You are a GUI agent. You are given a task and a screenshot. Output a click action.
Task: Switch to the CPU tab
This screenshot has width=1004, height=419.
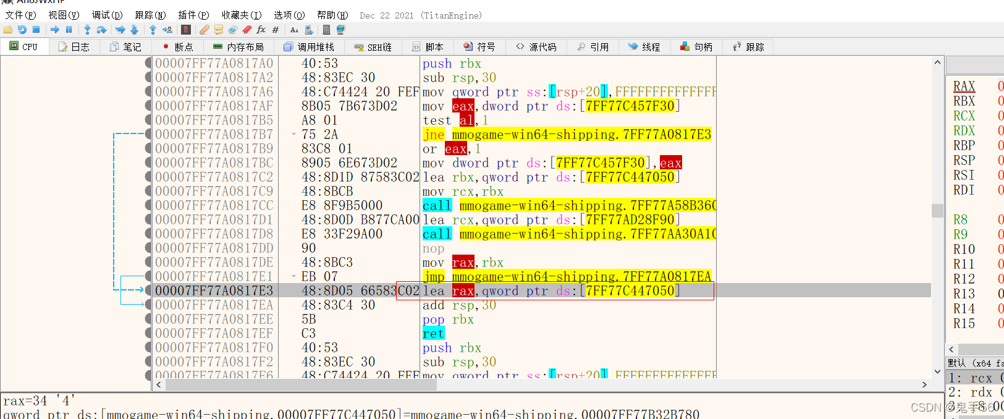[24, 46]
